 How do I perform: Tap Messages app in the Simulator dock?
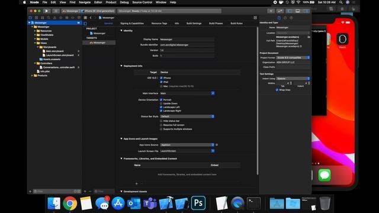click(325, 175)
